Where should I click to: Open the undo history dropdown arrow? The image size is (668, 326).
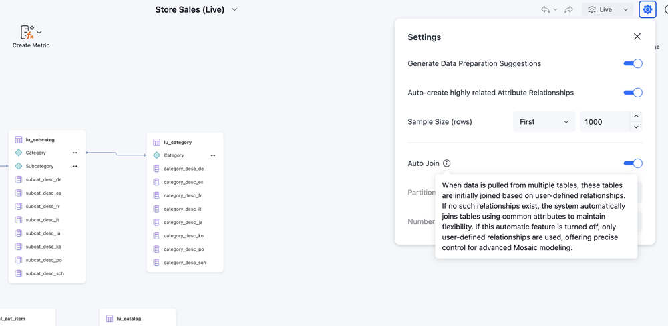555,10
